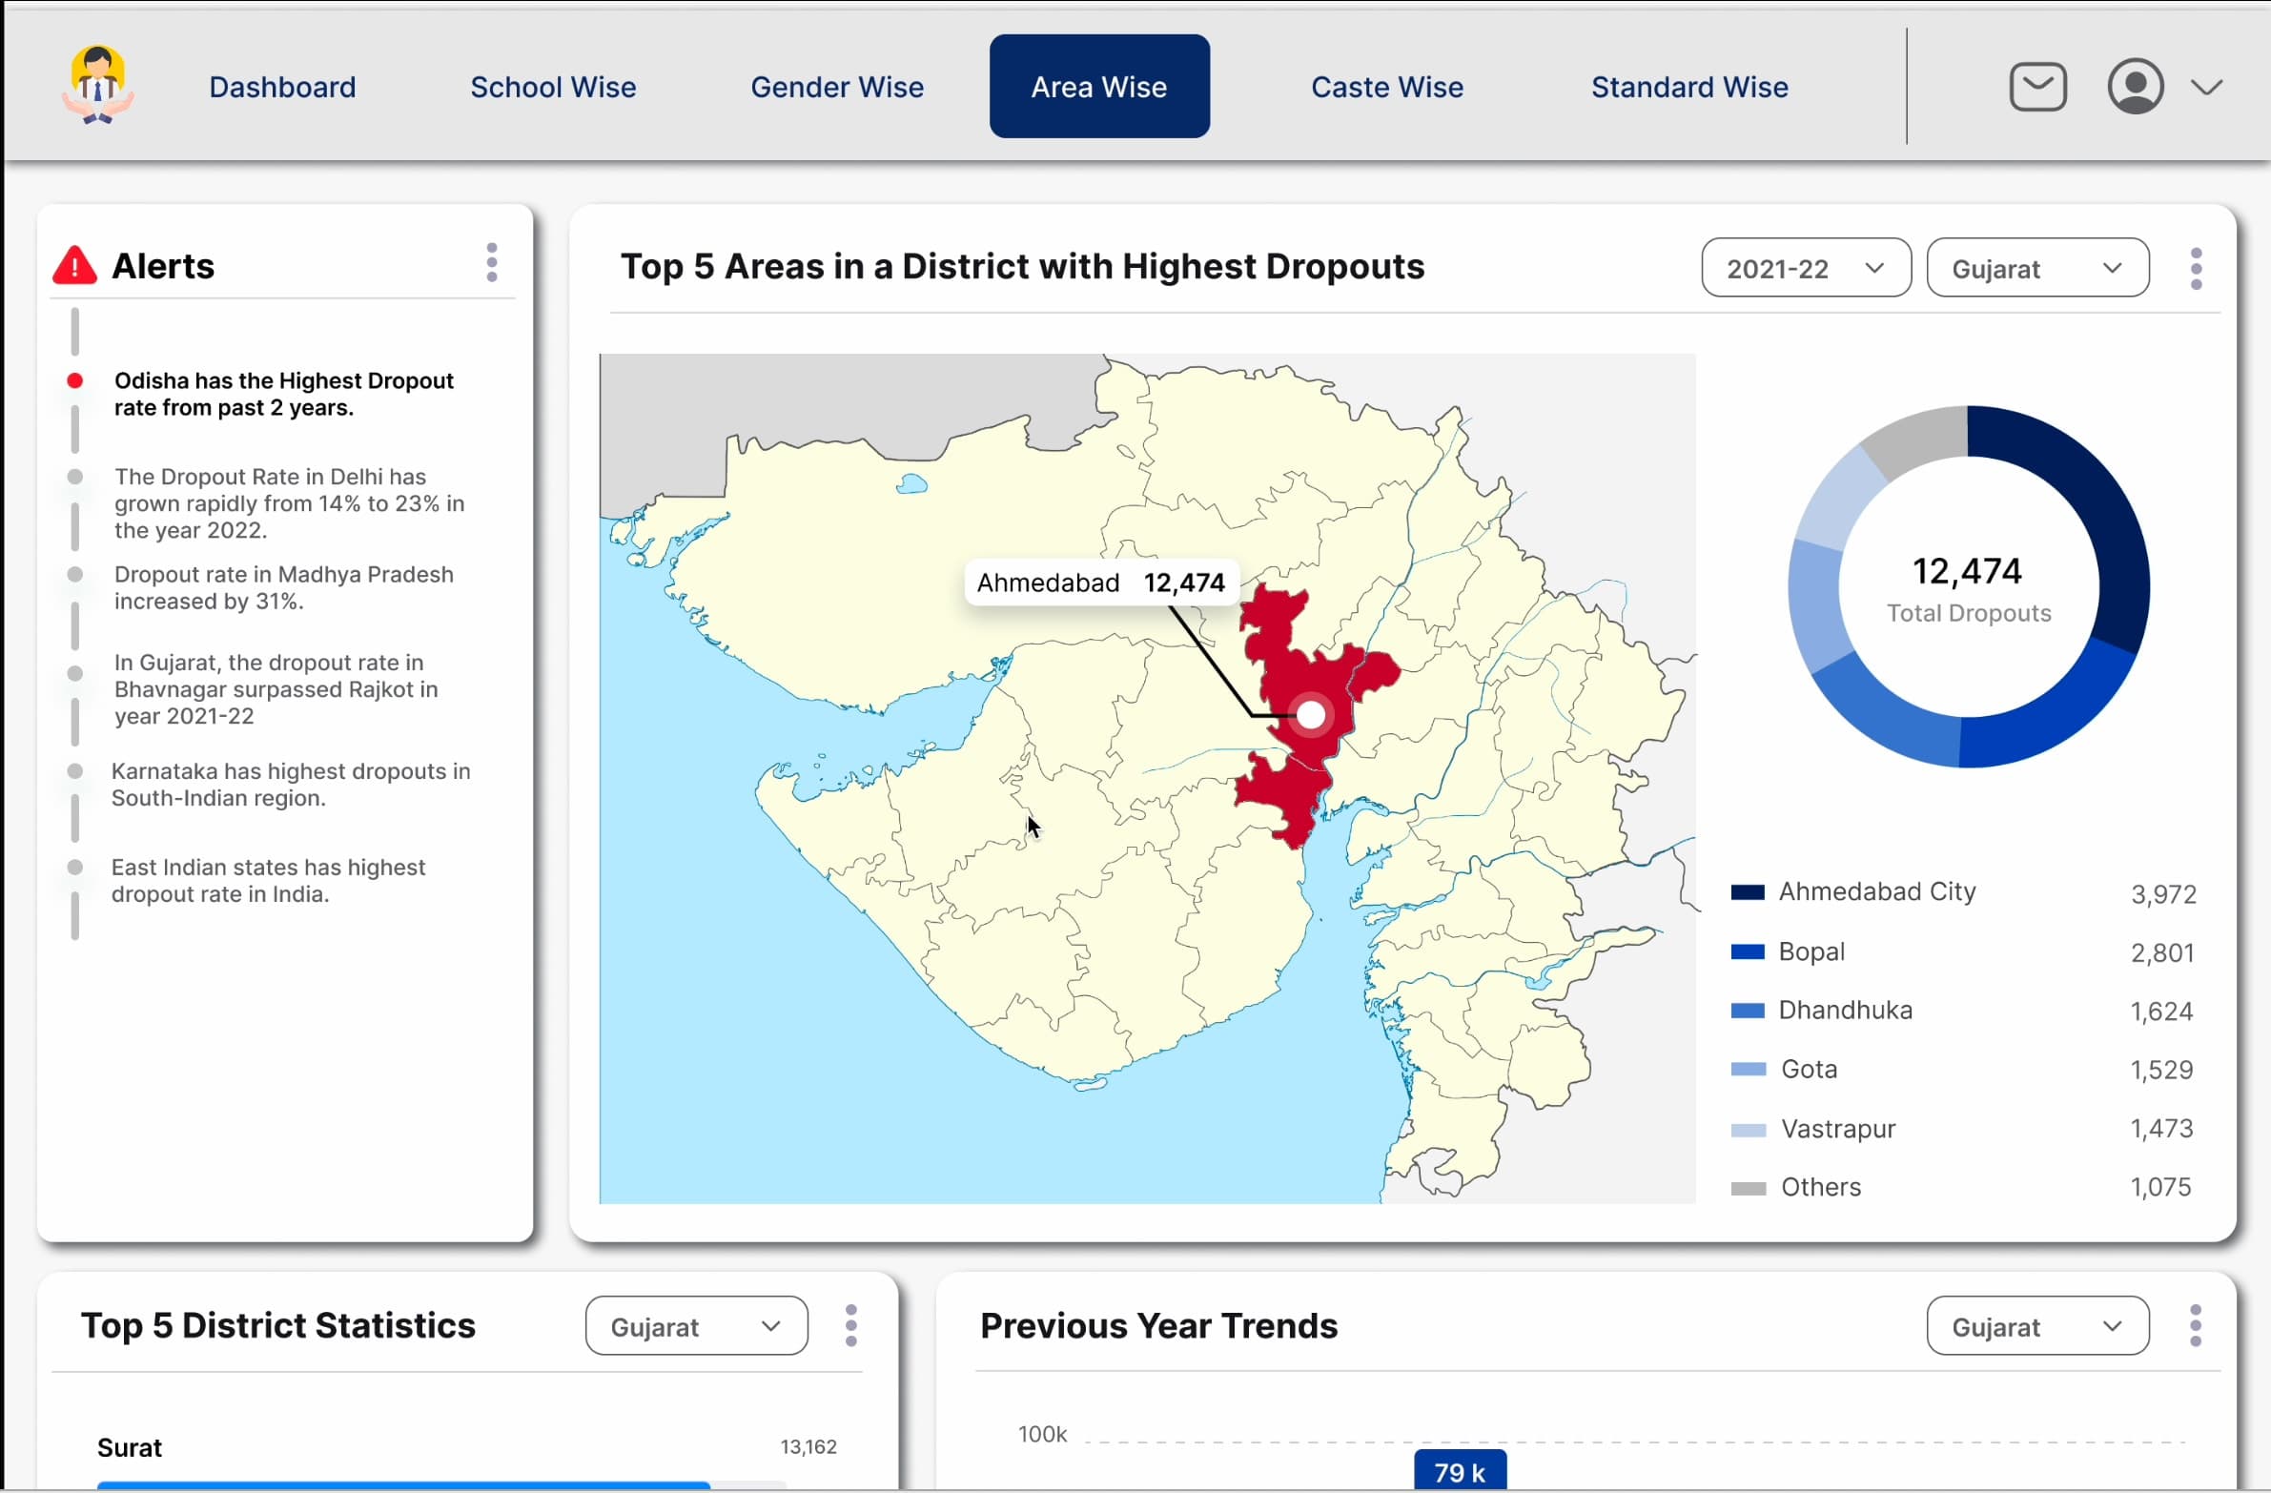Image resolution: width=2271 pixels, height=1493 pixels.
Task: Select the Delhi dropout rate alert
Action: (289, 502)
